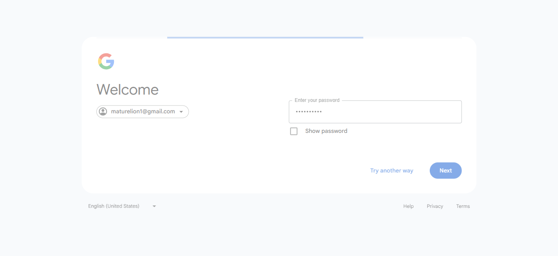Open the Privacy link

click(435, 206)
